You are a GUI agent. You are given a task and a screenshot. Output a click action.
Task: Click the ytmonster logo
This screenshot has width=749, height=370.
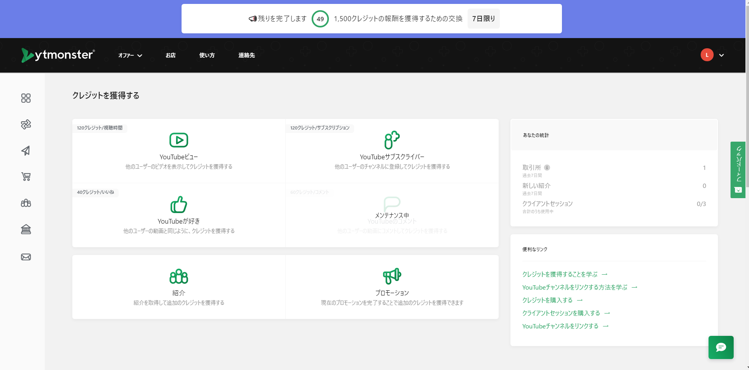click(58, 55)
